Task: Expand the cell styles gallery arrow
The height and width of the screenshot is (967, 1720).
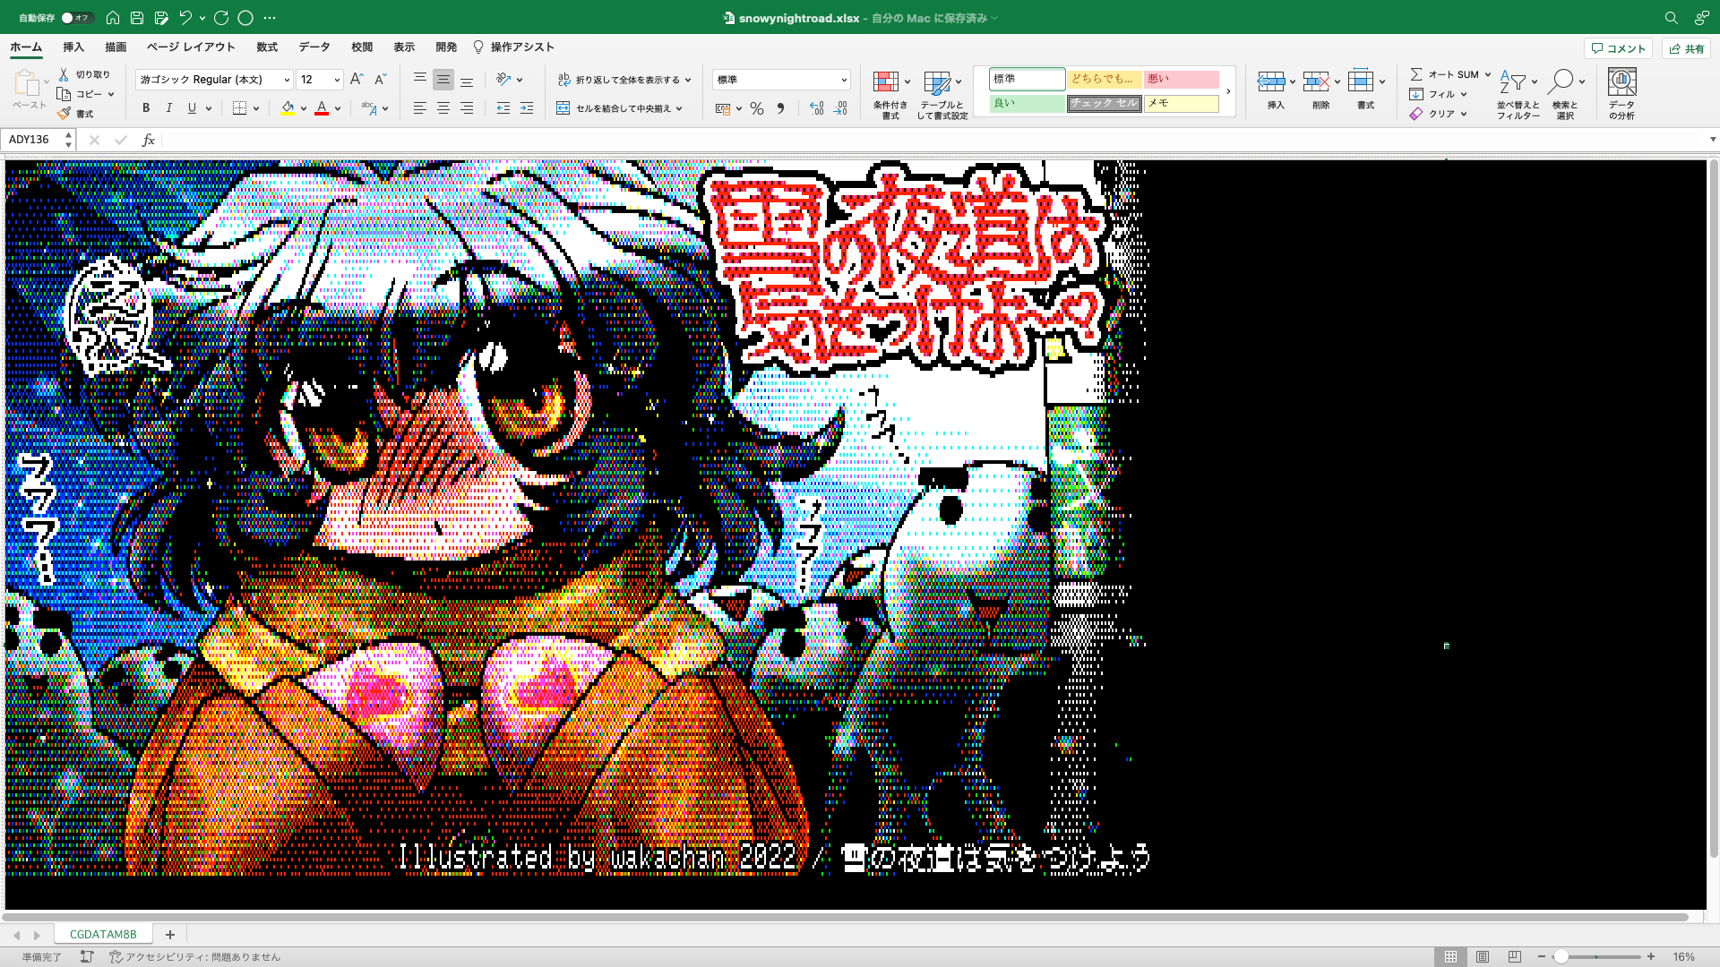Action: point(1228,91)
